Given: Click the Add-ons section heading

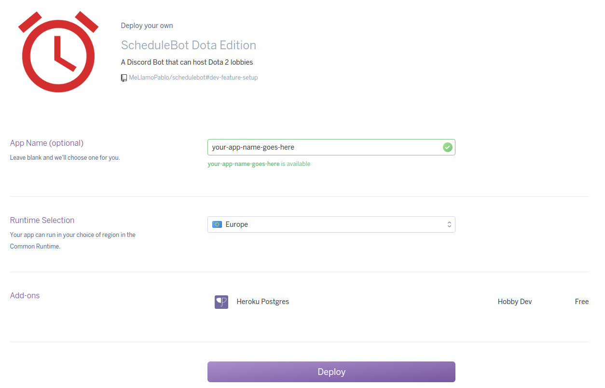Looking at the screenshot, I should tap(25, 295).
